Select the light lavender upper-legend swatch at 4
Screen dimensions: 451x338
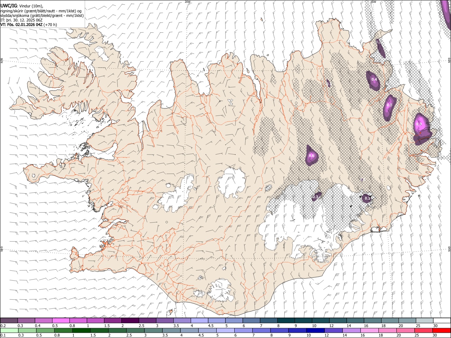point(199,320)
